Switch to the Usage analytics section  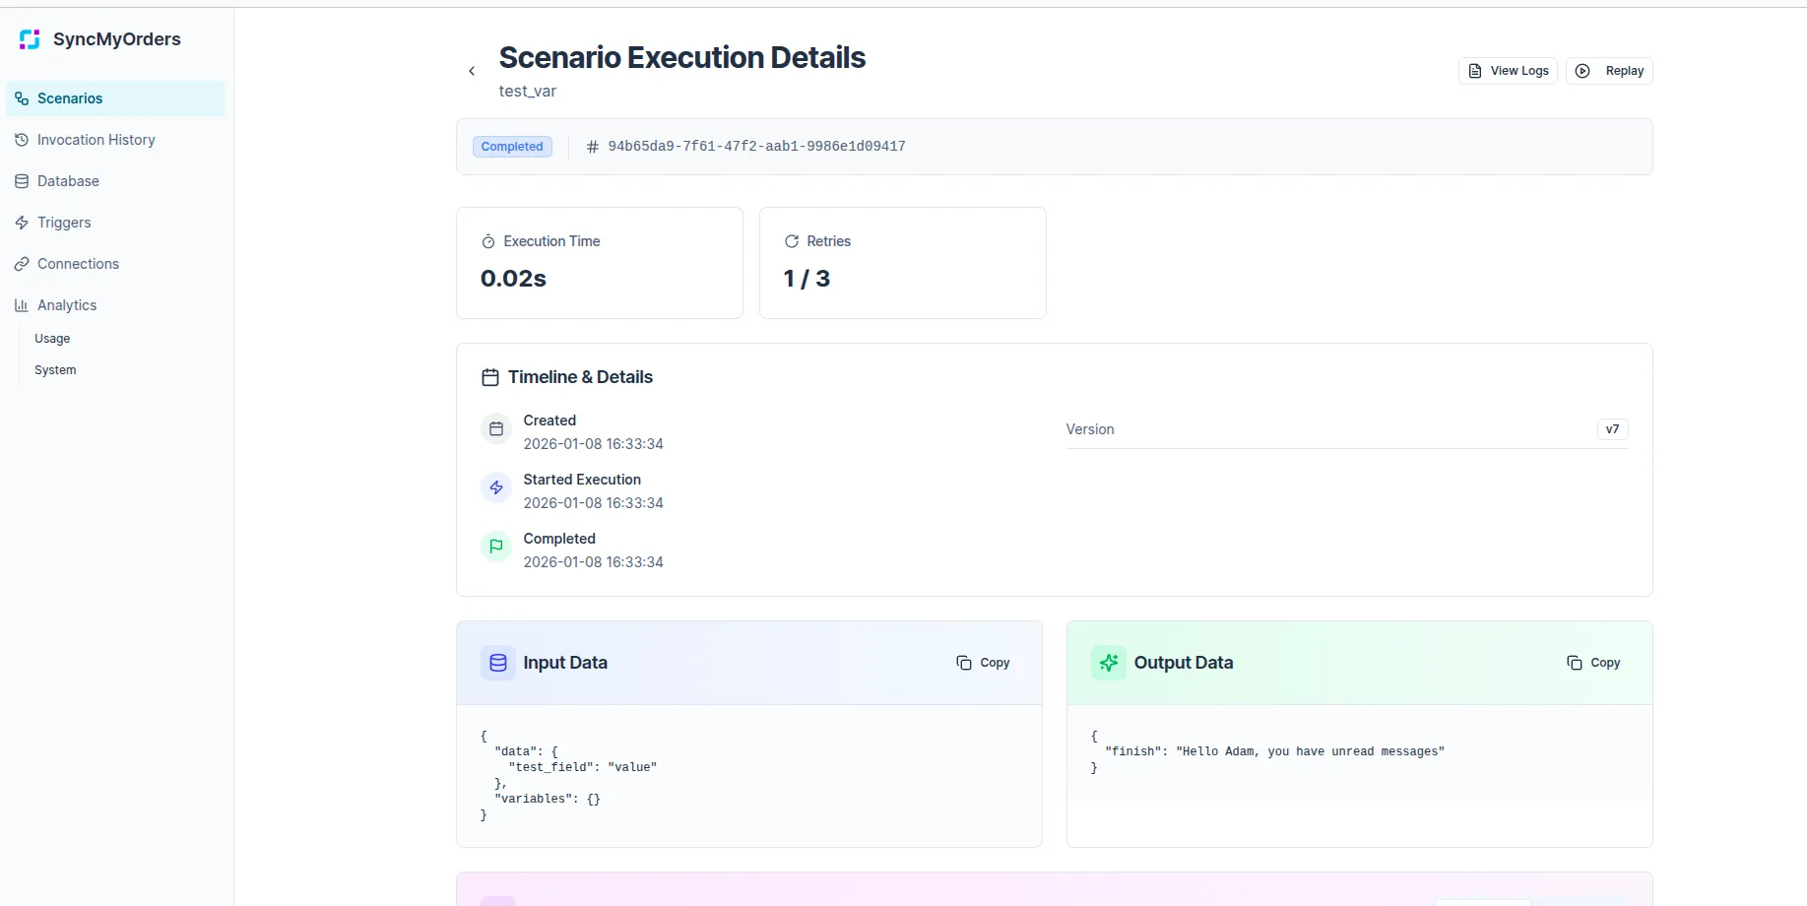click(52, 338)
